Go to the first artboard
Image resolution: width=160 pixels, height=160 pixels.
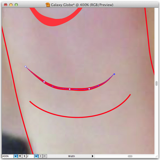20,156
